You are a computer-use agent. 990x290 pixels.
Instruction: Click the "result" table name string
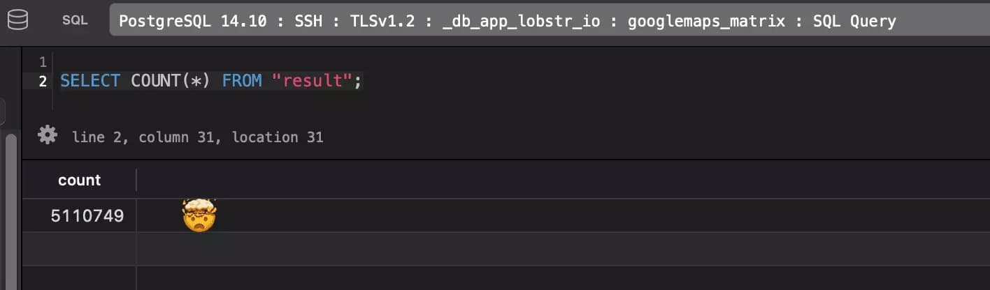click(312, 81)
